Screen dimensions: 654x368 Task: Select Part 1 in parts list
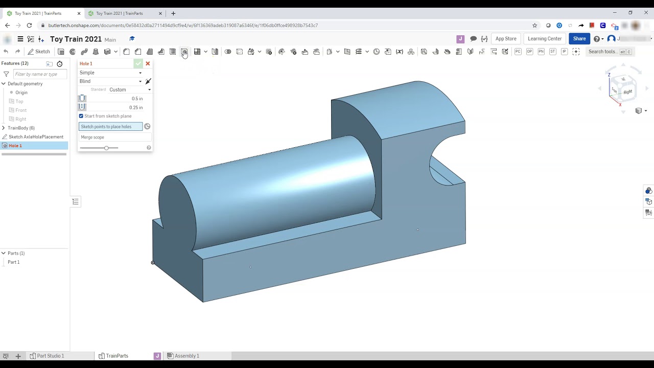tap(13, 262)
